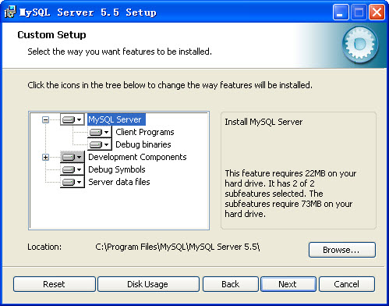
Task: Open MySQL Server feature install-state dropdown icon
Action: point(72,119)
